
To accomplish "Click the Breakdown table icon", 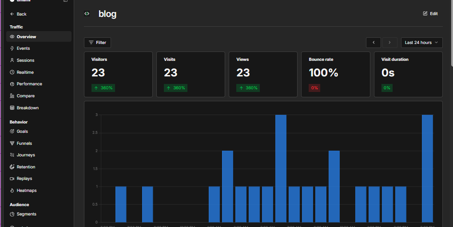I will click(x=12, y=108).
